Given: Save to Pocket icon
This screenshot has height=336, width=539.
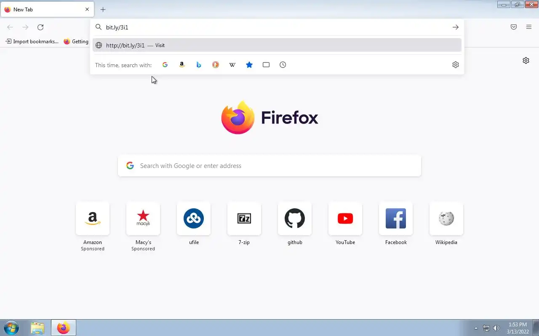Looking at the screenshot, I should (x=514, y=27).
